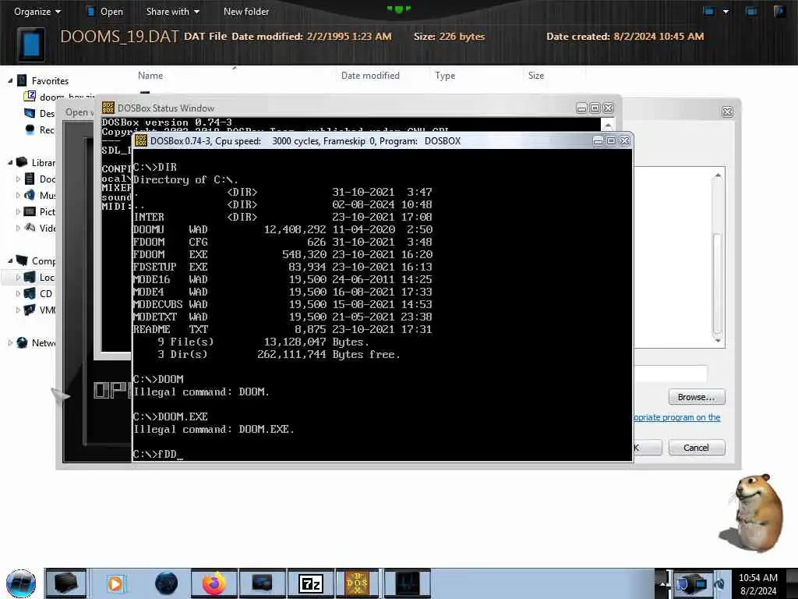Click the preview pane icon in Explorer toolbar
Image resolution: width=798 pixels, height=599 pixels.
click(751, 11)
